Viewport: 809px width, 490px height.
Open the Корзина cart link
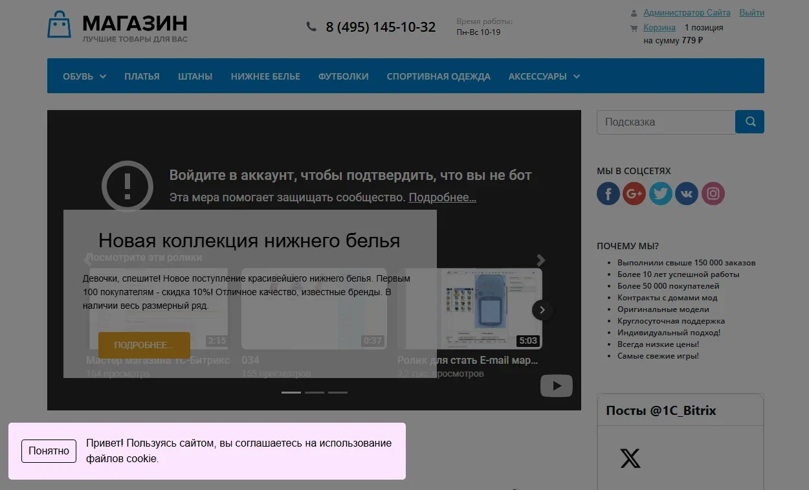pyautogui.click(x=659, y=28)
